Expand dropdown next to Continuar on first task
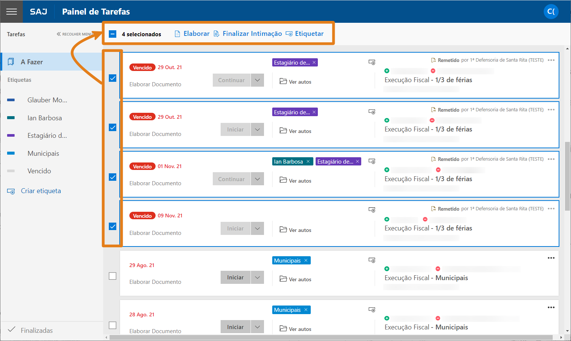571x341 pixels. [x=257, y=80]
